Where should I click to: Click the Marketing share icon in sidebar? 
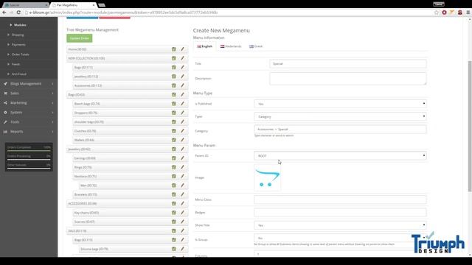click(5, 103)
